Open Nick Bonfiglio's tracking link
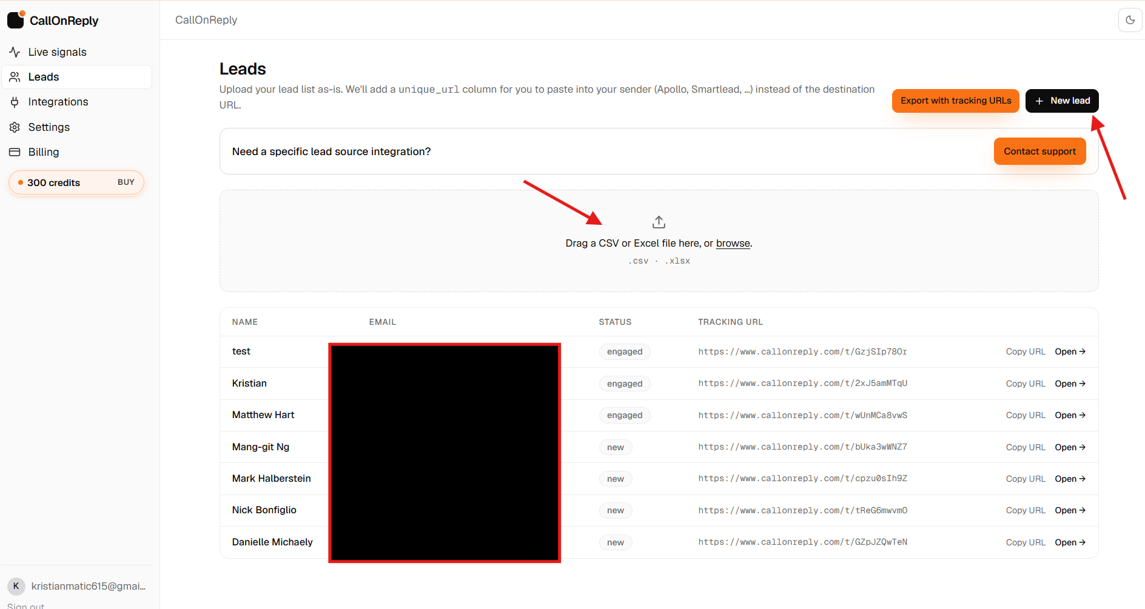This screenshot has height=609, width=1145. 1070,510
